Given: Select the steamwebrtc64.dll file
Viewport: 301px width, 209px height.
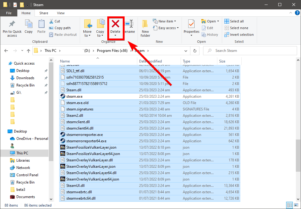Looking at the screenshot, I should [x=150, y=198].
